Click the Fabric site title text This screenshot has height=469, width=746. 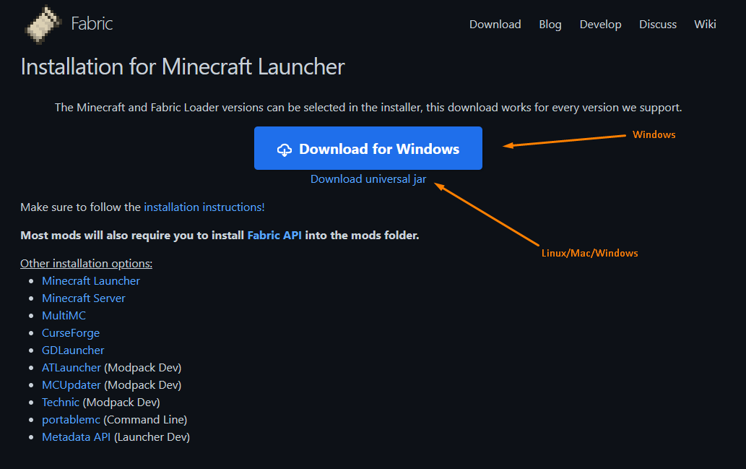coord(92,23)
